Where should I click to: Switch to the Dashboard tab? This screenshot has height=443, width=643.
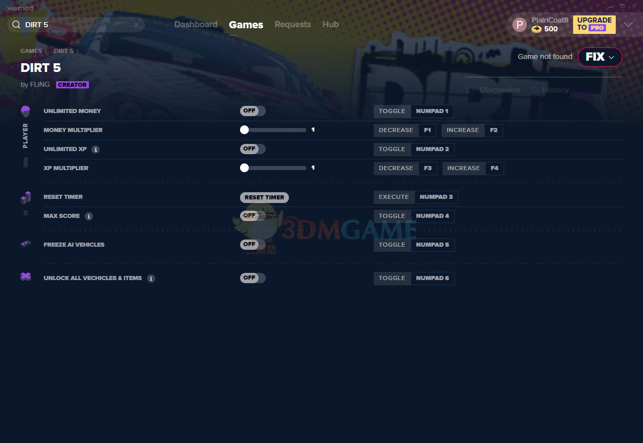coord(195,25)
